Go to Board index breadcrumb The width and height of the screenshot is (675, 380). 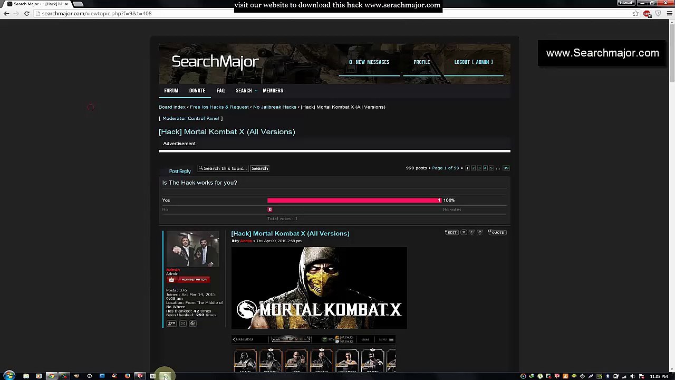172,107
